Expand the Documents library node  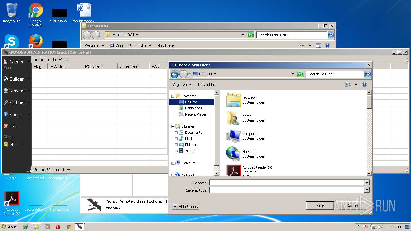(x=176, y=133)
